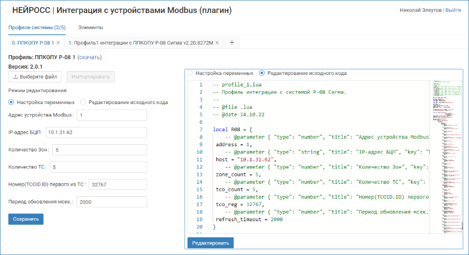Viewport: 469px width, 255px height.
Task: Click code line 'local R08 = {'
Action: pos(232,130)
